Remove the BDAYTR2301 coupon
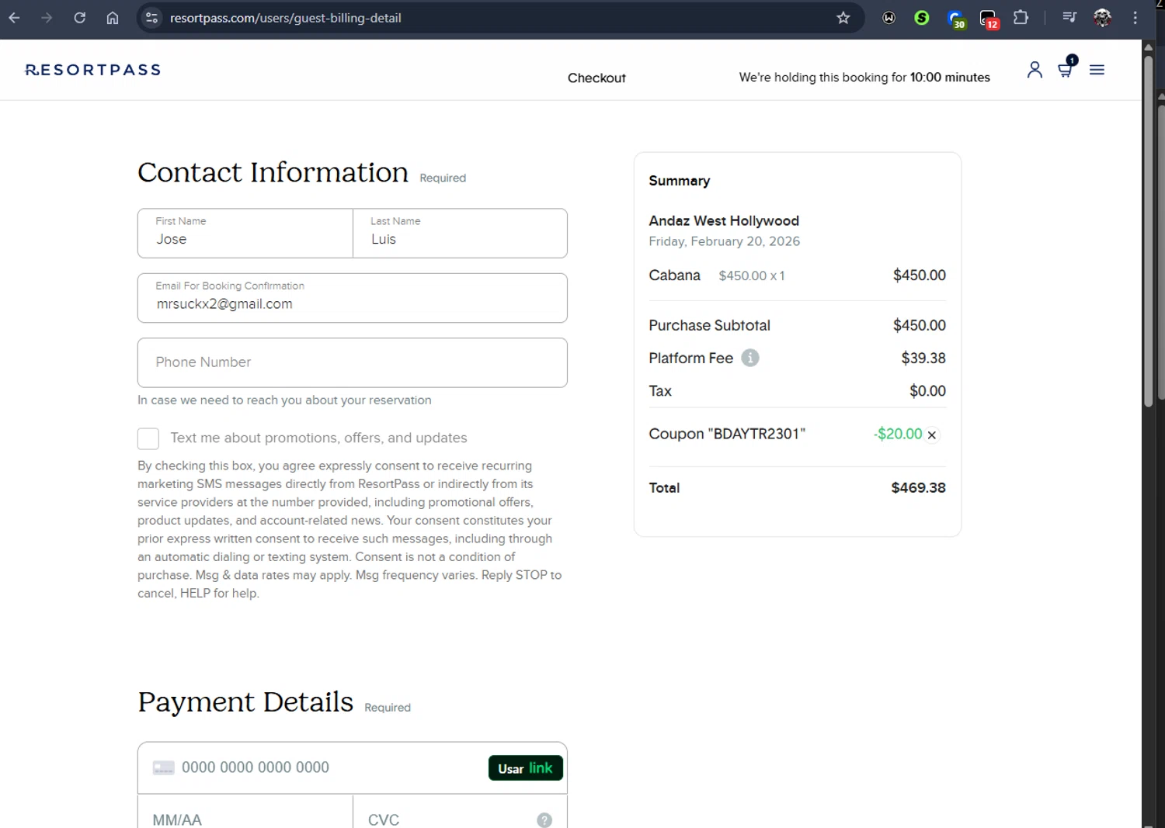The width and height of the screenshot is (1165, 828). click(x=932, y=435)
